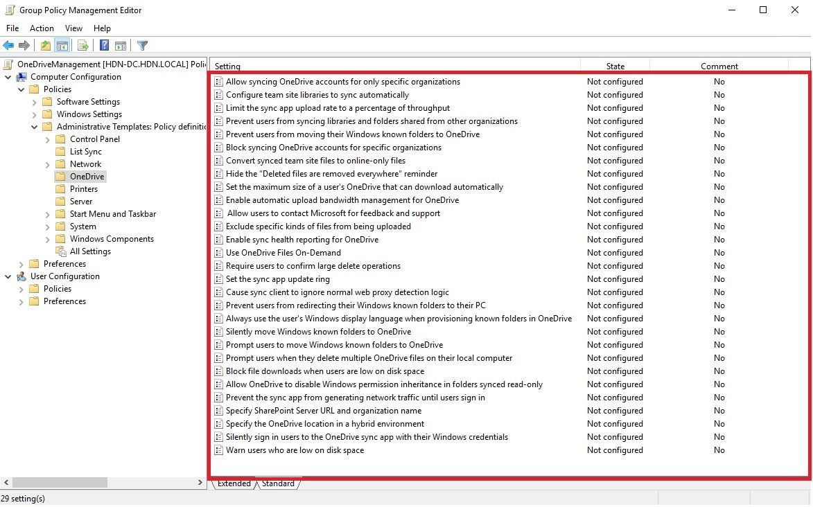Open the View menu
The width and height of the screenshot is (813, 507).
click(73, 28)
